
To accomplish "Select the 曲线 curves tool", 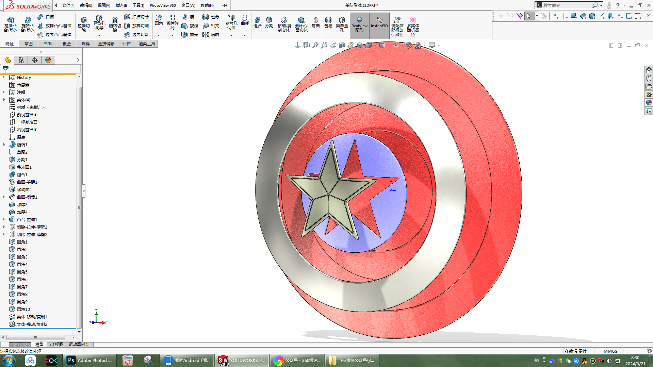I will pyautogui.click(x=245, y=20).
